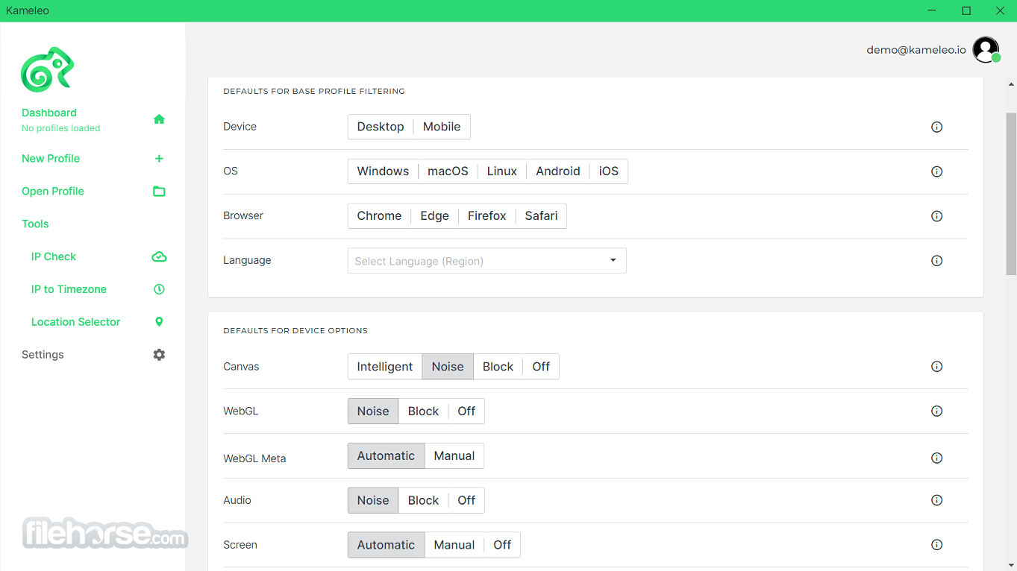
Task: Open Settings from the sidebar
Action: (43, 355)
